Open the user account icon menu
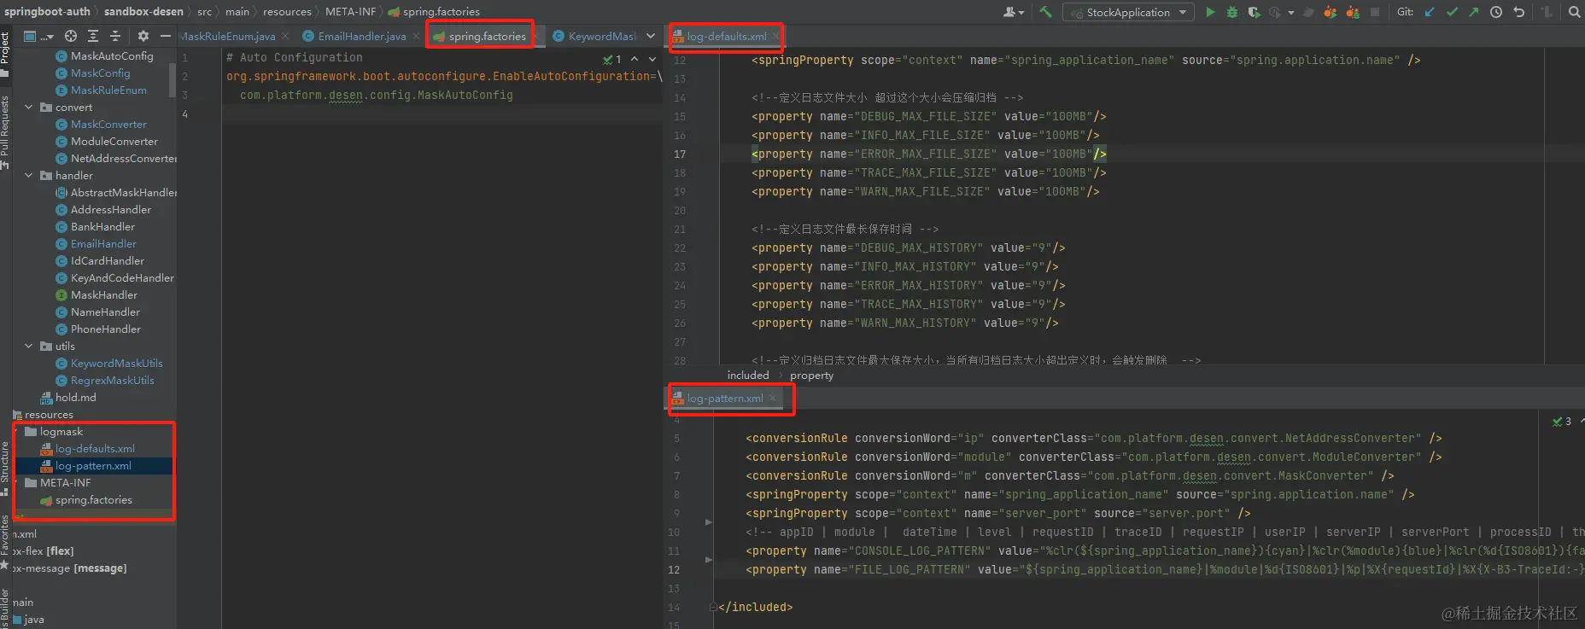The image size is (1585, 629). click(x=1014, y=12)
